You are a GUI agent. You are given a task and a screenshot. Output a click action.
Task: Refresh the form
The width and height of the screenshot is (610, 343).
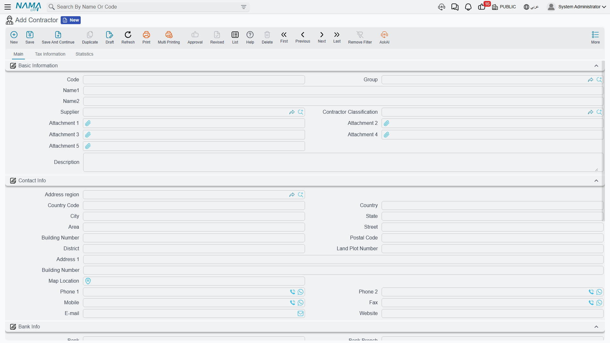[x=128, y=37]
